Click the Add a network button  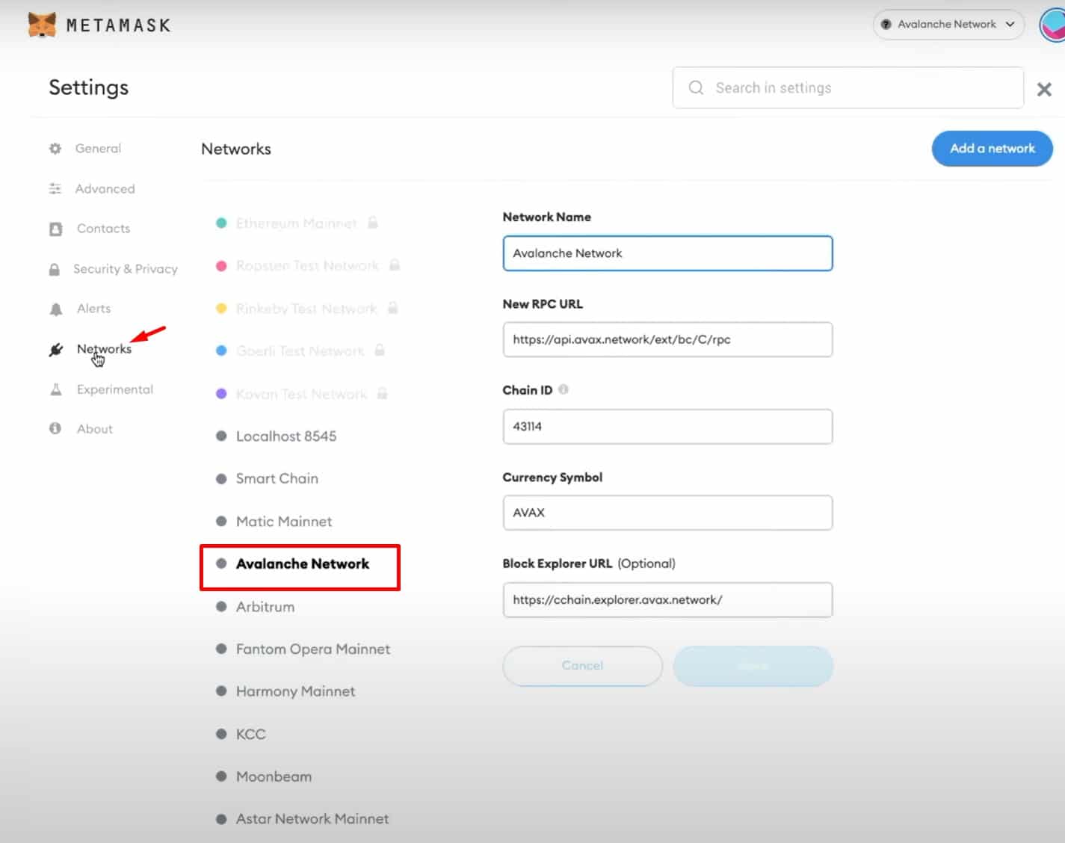click(x=992, y=149)
